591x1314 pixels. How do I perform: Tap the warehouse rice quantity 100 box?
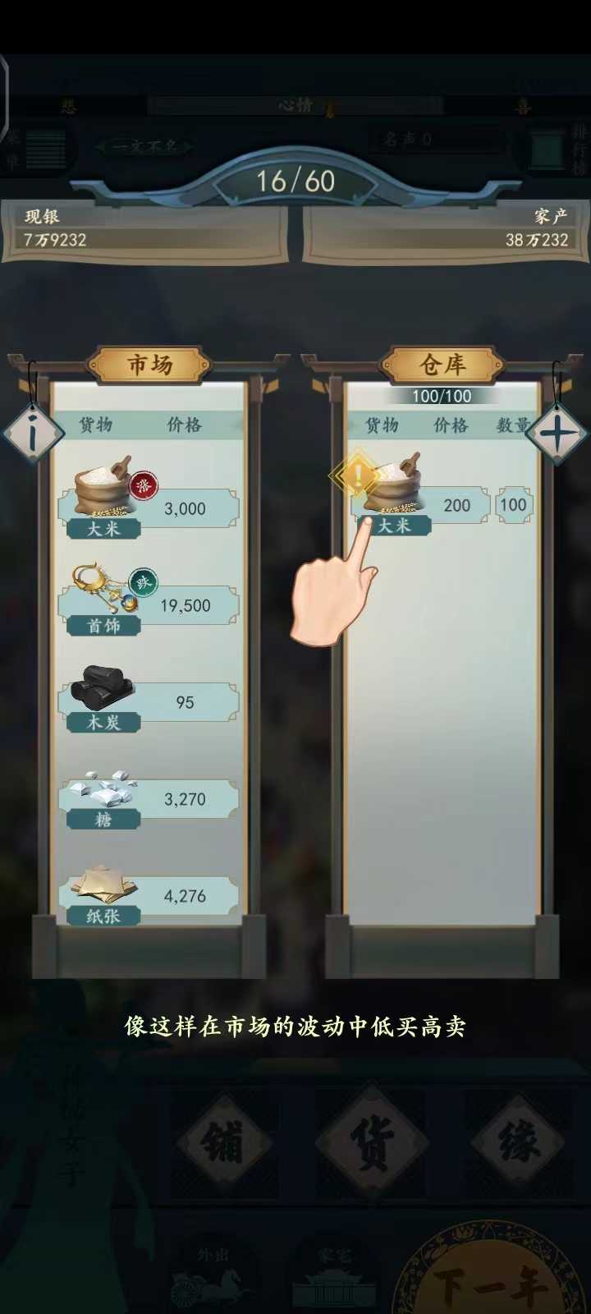(x=514, y=505)
